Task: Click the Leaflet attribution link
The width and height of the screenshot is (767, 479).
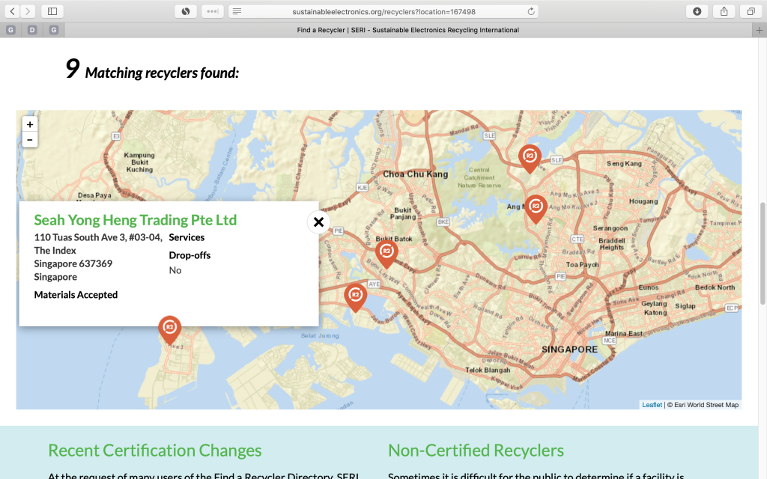Action: tap(651, 404)
